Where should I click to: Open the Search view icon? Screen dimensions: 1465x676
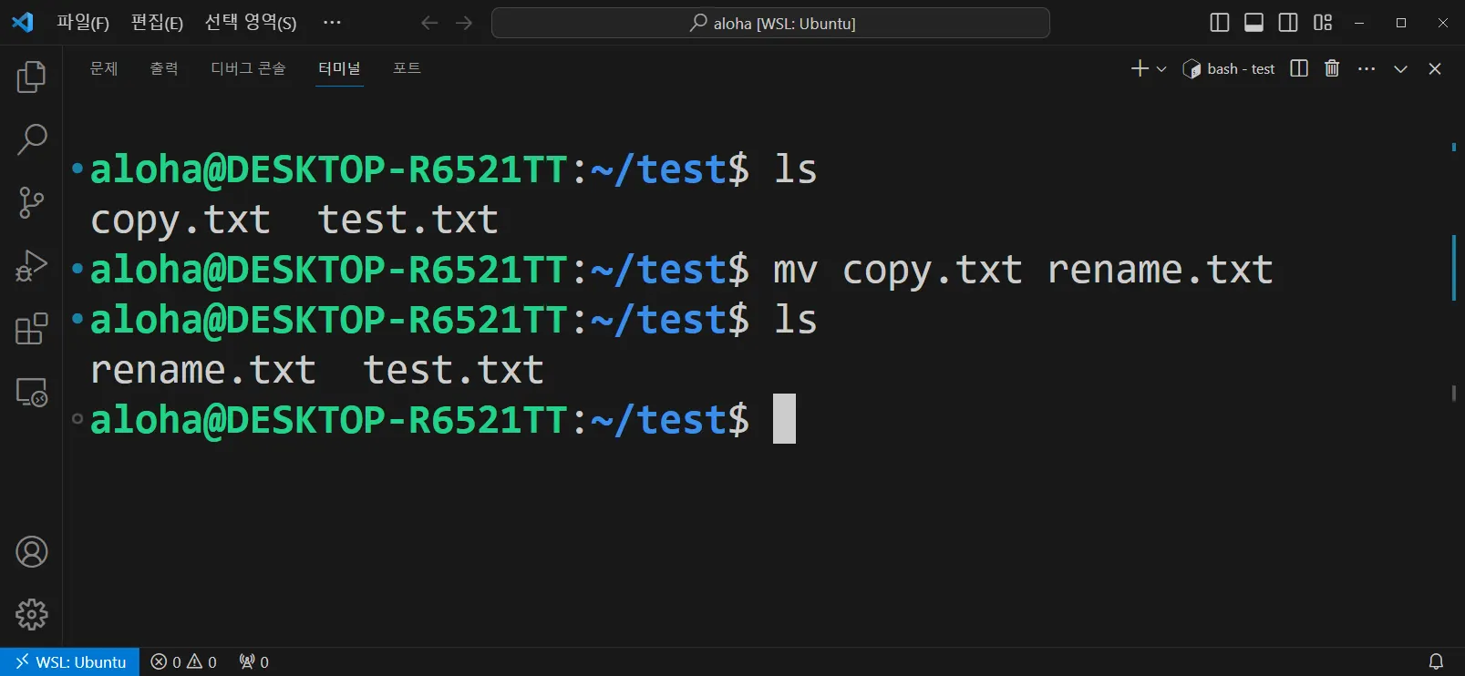point(31,139)
